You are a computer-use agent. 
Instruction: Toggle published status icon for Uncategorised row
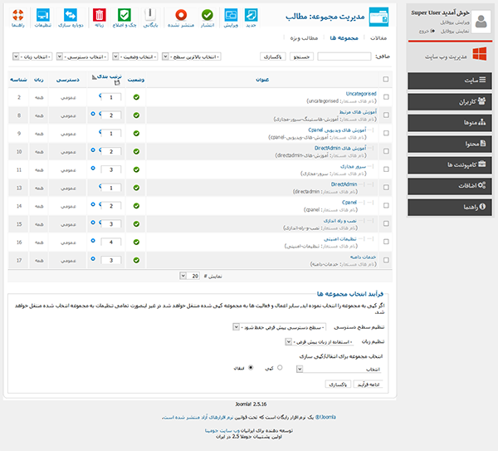coord(136,97)
